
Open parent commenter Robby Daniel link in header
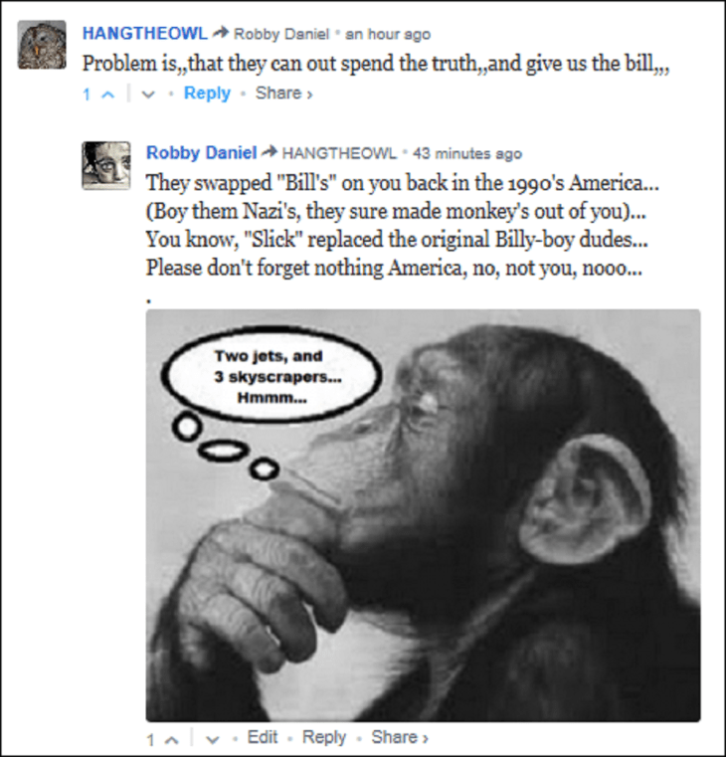pyautogui.click(x=281, y=34)
